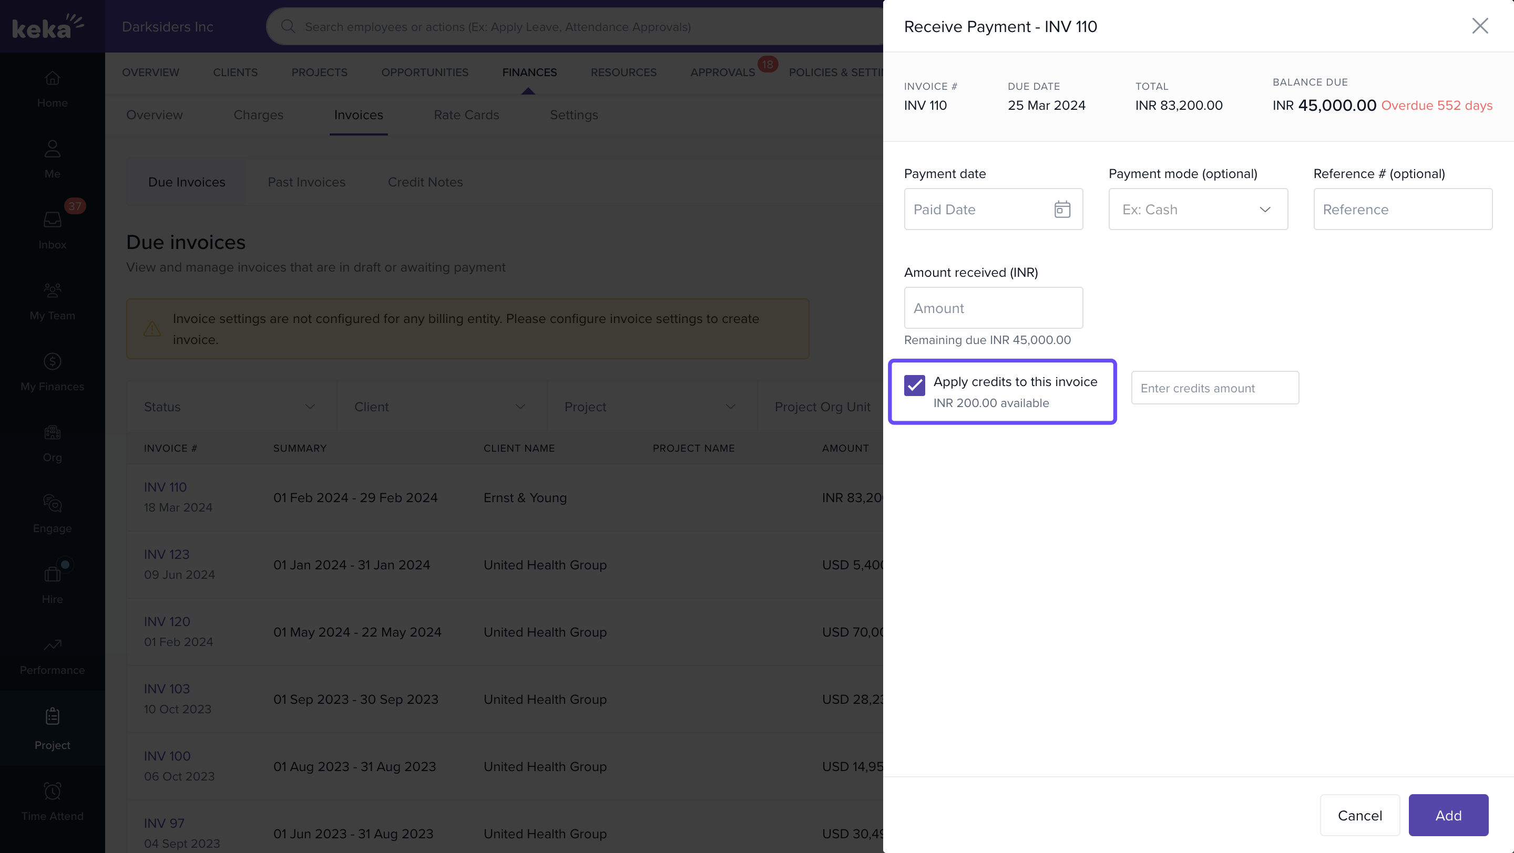1514x853 pixels.
Task: Open the Client filter dropdown
Action: tap(440, 407)
